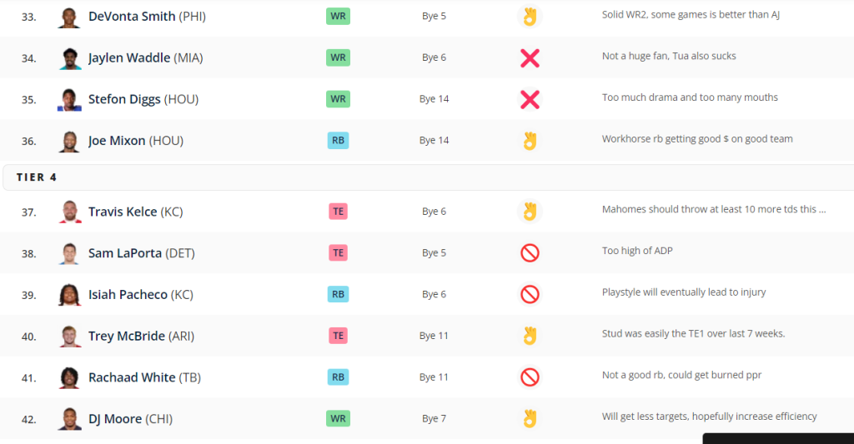Click the avoid icon for Sam LaPorta
This screenshot has height=444, width=854.
click(530, 253)
